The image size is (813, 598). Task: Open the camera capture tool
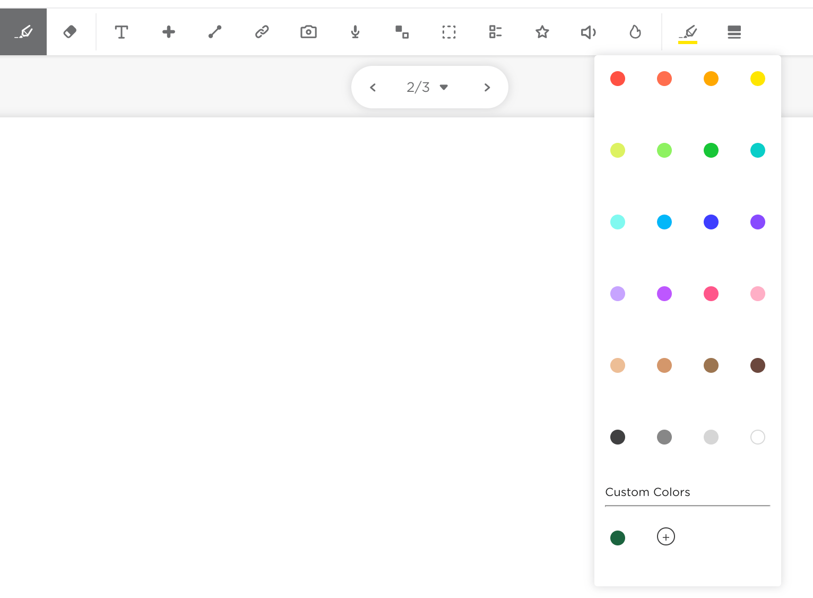click(x=308, y=32)
